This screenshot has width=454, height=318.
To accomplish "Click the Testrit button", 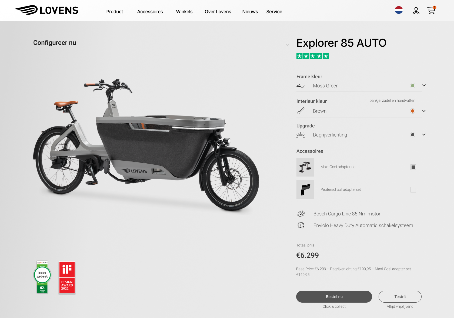I will (400, 297).
